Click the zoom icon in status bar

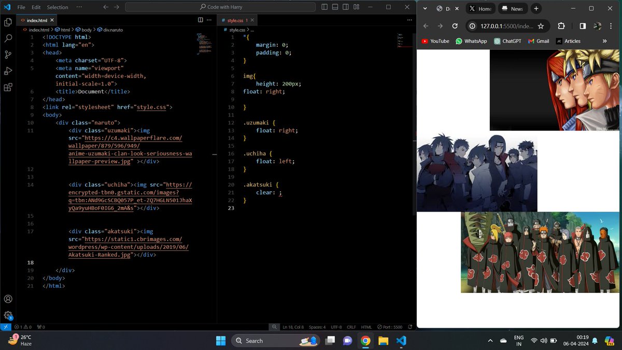point(275,327)
